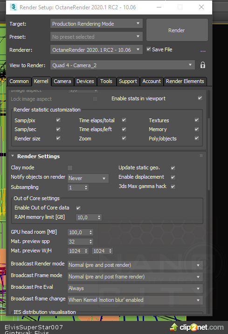The height and width of the screenshot is (334, 228).
Task: Uncheck the Render size statistic
Action: coord(58,138)
